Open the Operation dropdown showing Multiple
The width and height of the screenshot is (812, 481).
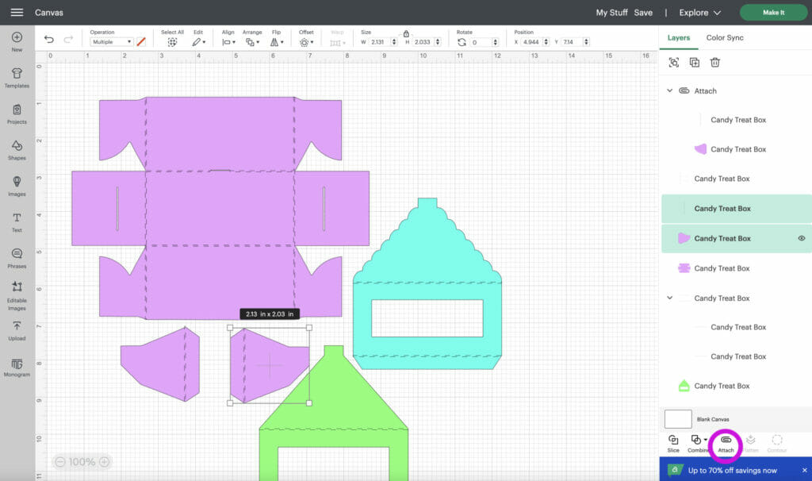(111, 42)
